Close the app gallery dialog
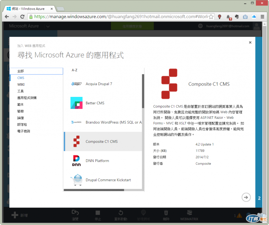Viewport: 269px width, 225px height. [250, 43]
